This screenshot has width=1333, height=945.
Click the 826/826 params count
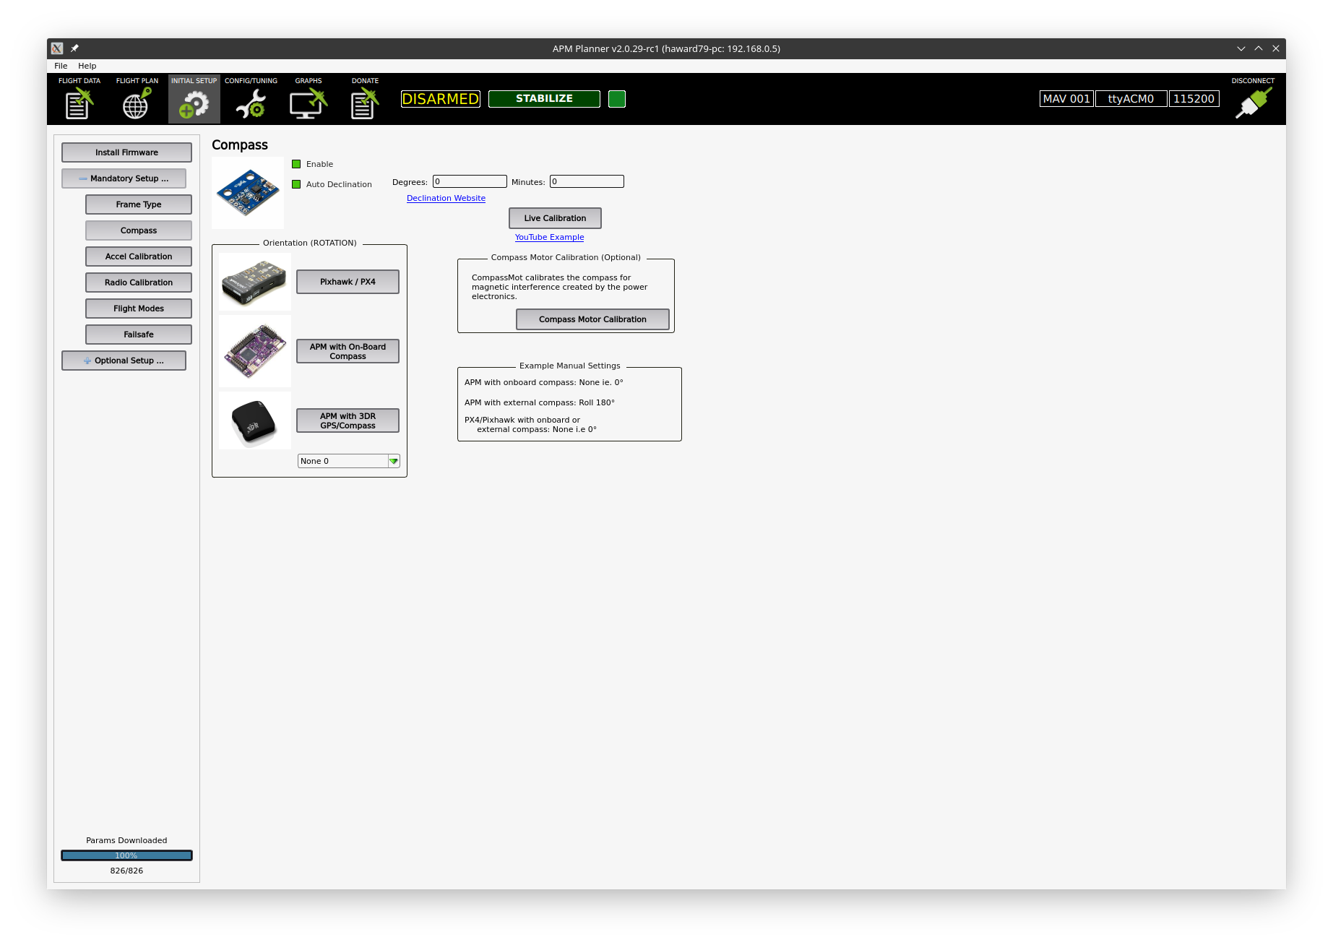tap(126, 871)
